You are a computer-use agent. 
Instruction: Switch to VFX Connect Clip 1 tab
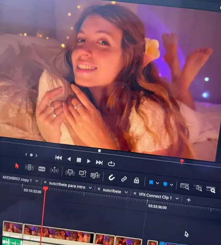point(155,196)
